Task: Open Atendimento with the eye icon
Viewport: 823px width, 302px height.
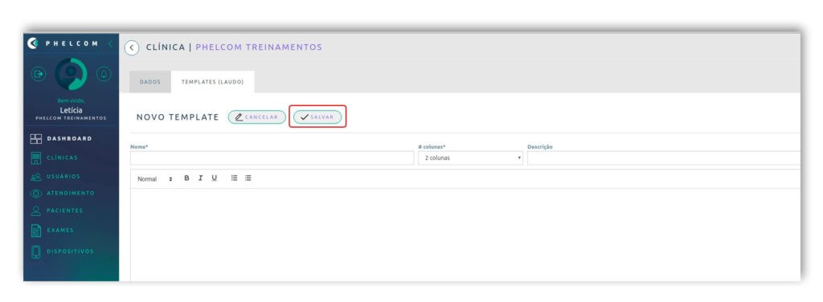Action: click(63, 194)
